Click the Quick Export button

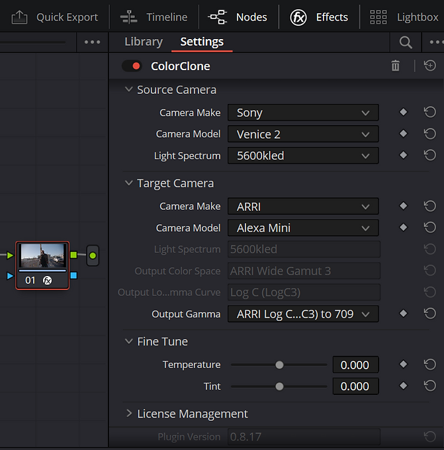tap(55, 17)
